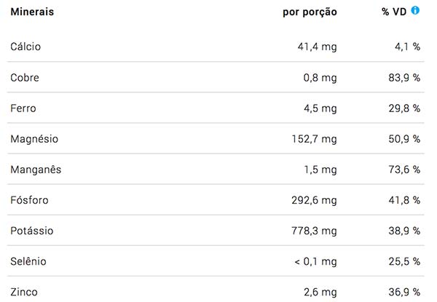Click the 73,6 % Manganês daily value

(404, 170)
